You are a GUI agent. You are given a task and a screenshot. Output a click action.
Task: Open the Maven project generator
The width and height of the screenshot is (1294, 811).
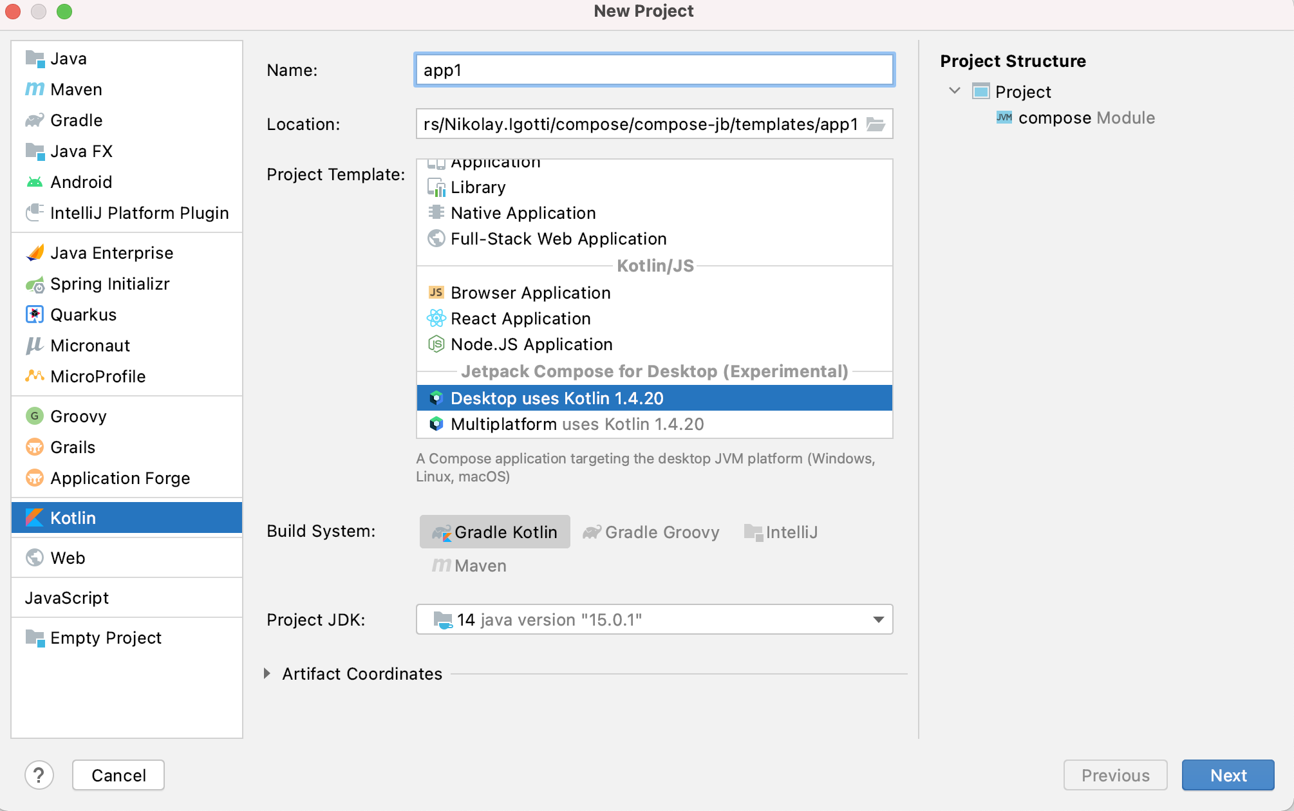[x=75, y=89]
